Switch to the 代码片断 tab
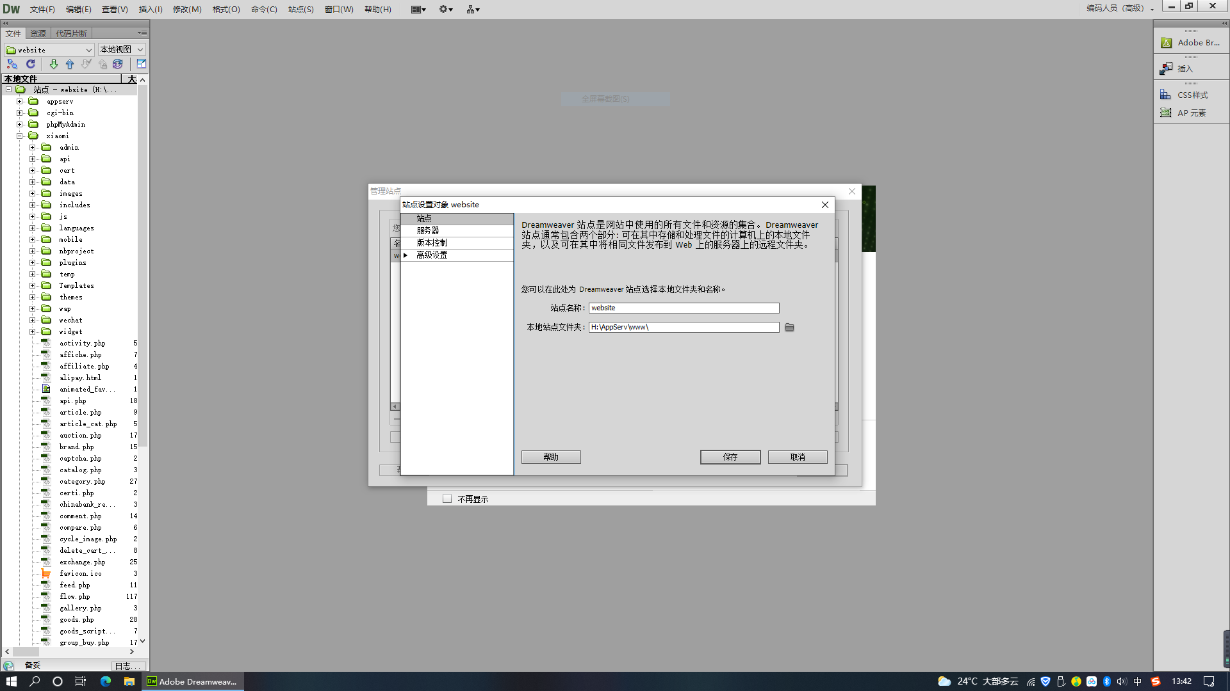Screen dimensions: 1230x691 click(x=70, y=34)
